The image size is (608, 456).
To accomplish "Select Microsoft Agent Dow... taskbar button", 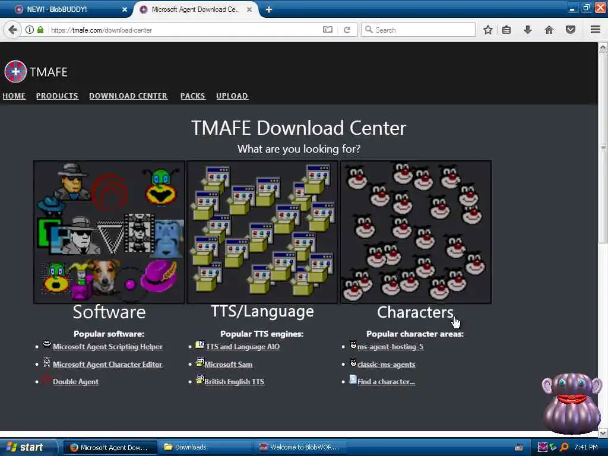I will pyautogui.click(x=110, y=447).
